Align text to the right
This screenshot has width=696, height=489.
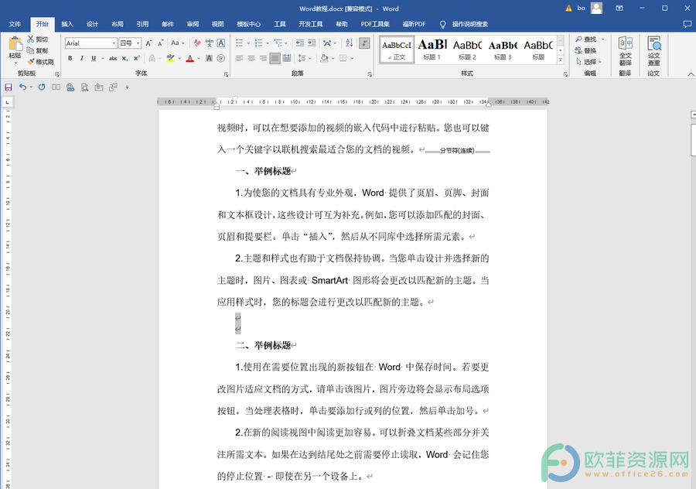point(263,58)
